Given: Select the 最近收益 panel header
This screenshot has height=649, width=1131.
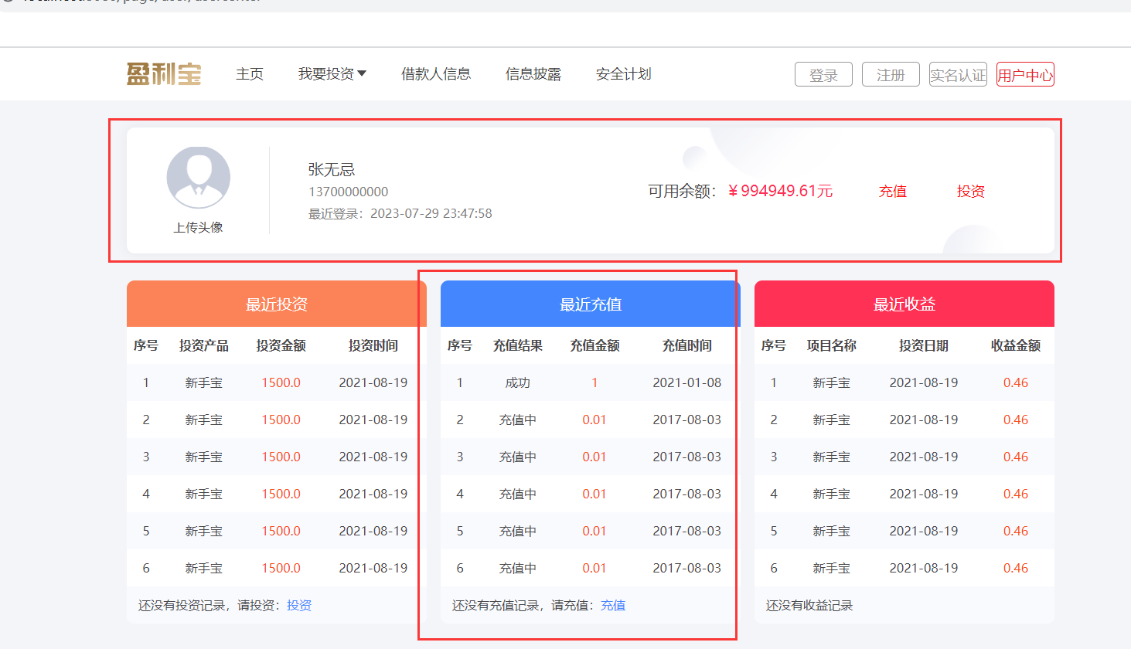Looking at the screenshot, I should pyautogui.click(x=904, y=304).
